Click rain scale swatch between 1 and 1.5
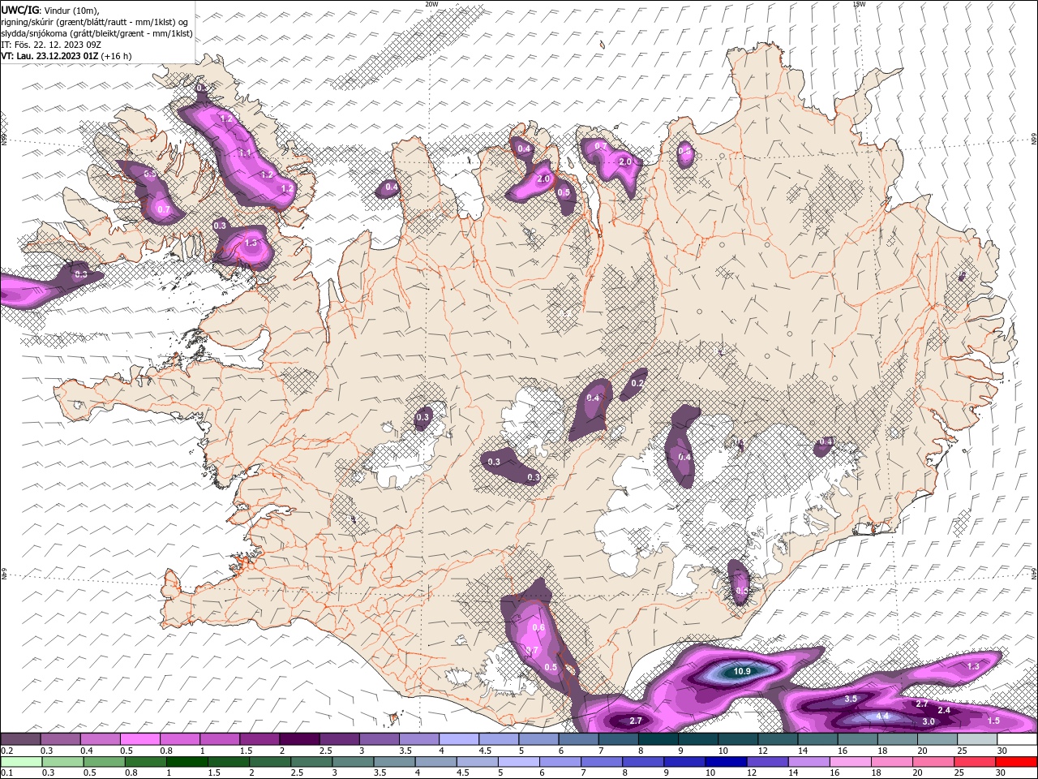This screenshot has height=779, width=1038. click(x=188, y=762)
